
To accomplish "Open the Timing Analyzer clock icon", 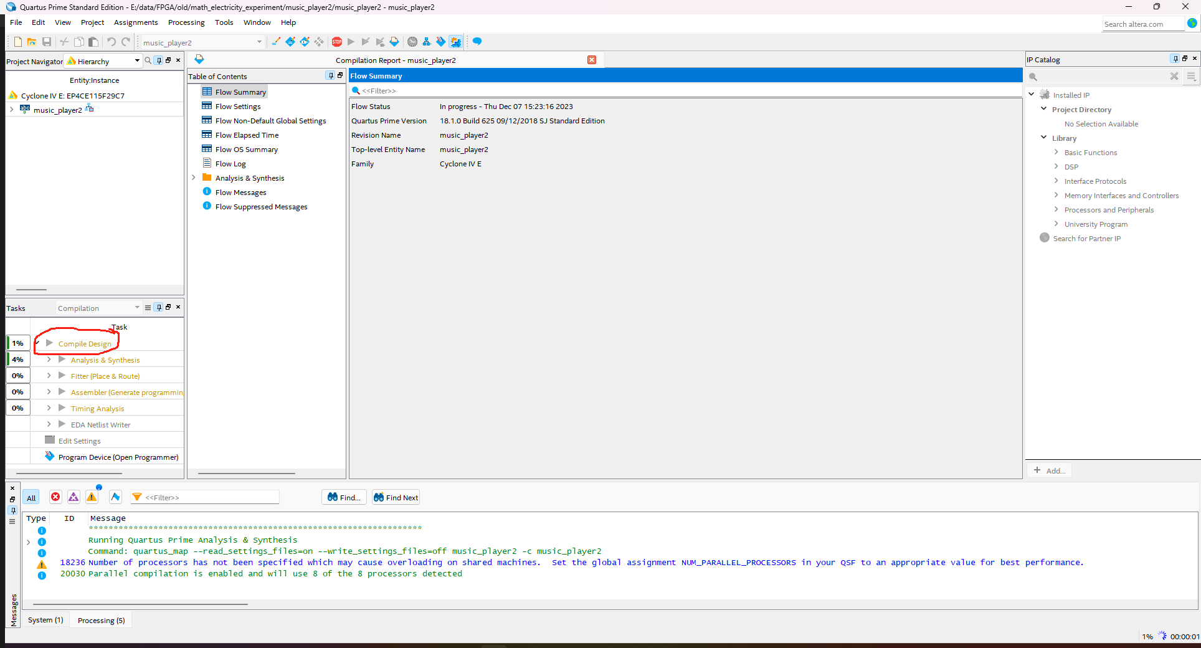I will [412, 42].
